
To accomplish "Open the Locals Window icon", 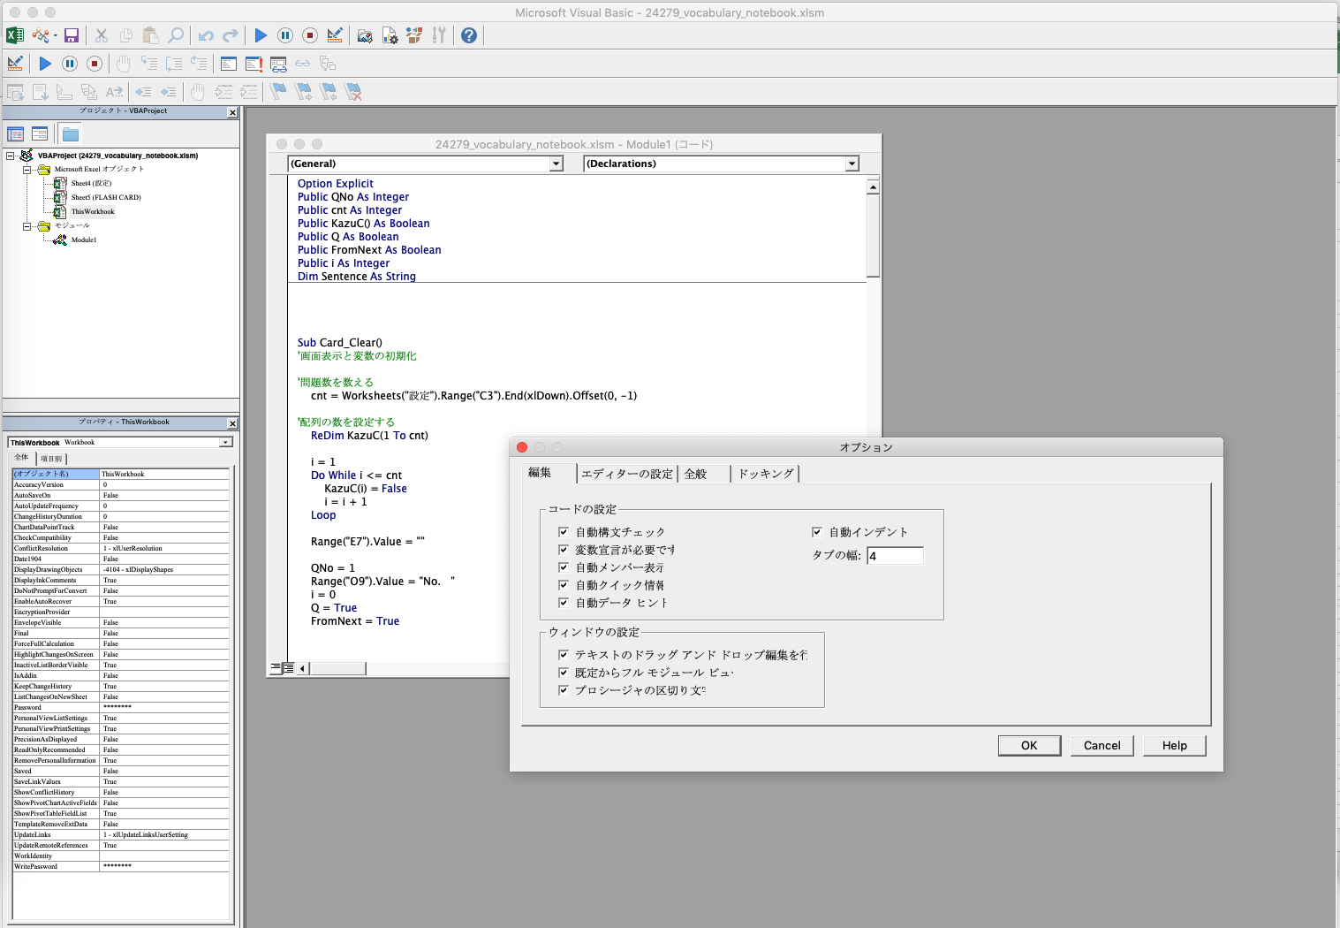I will pyautogui.click(x=229, y=64).
